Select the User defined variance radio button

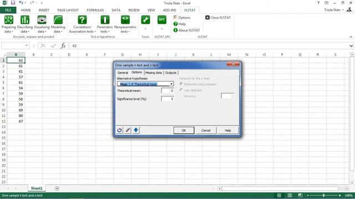[181, 90]
